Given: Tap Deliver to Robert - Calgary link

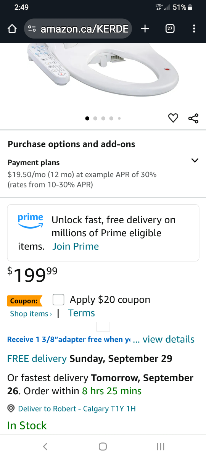Looking at the screenshot, I should tap(77, 409).
